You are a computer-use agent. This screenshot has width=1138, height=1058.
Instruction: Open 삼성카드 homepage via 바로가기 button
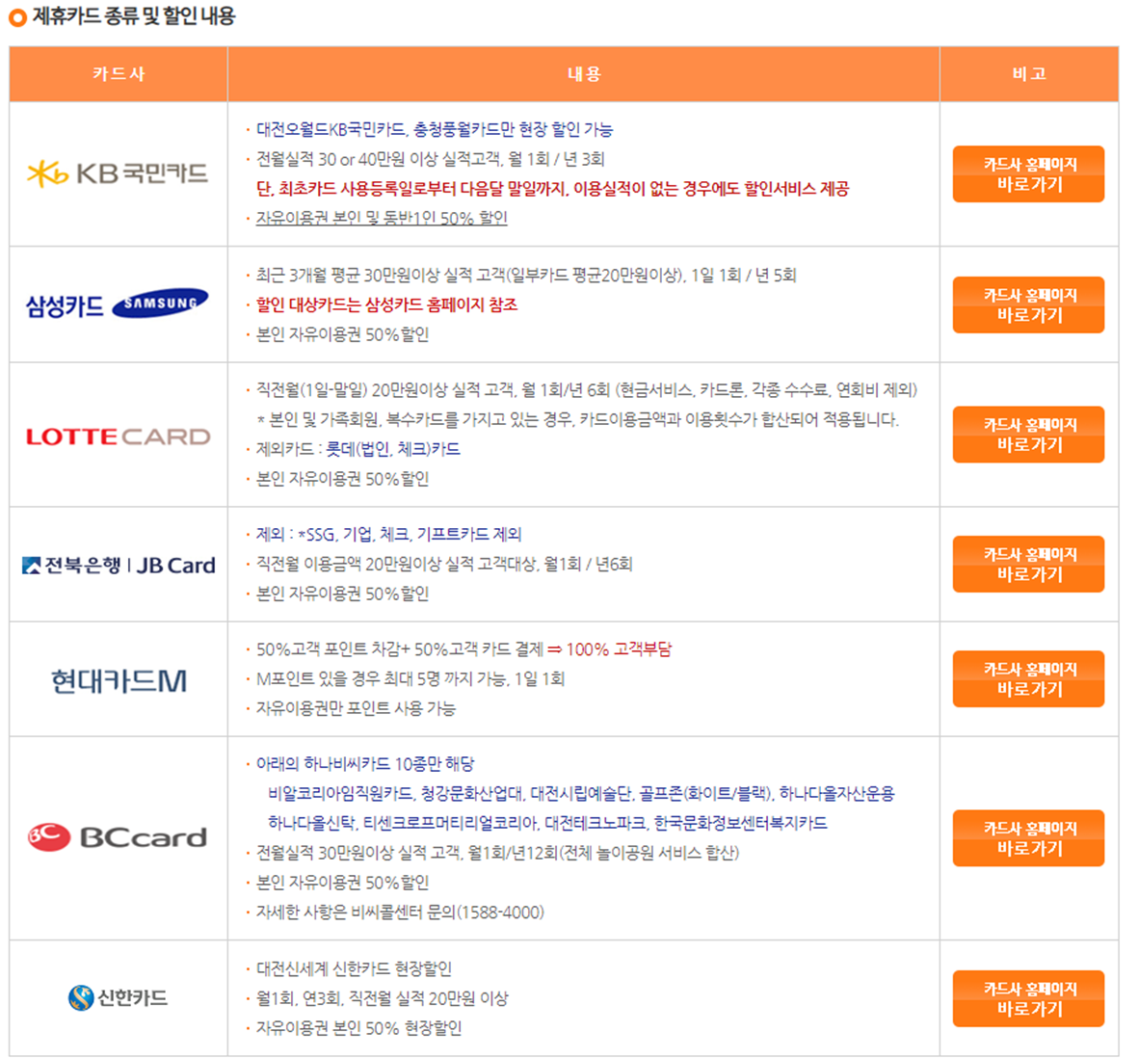(x=1028, y=305)
